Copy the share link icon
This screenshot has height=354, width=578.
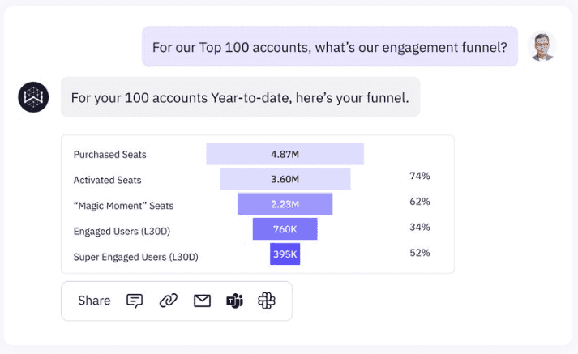[x=169, y=301]
